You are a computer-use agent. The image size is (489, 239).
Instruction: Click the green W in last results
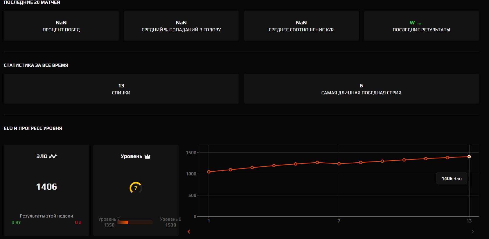(412, 23)
